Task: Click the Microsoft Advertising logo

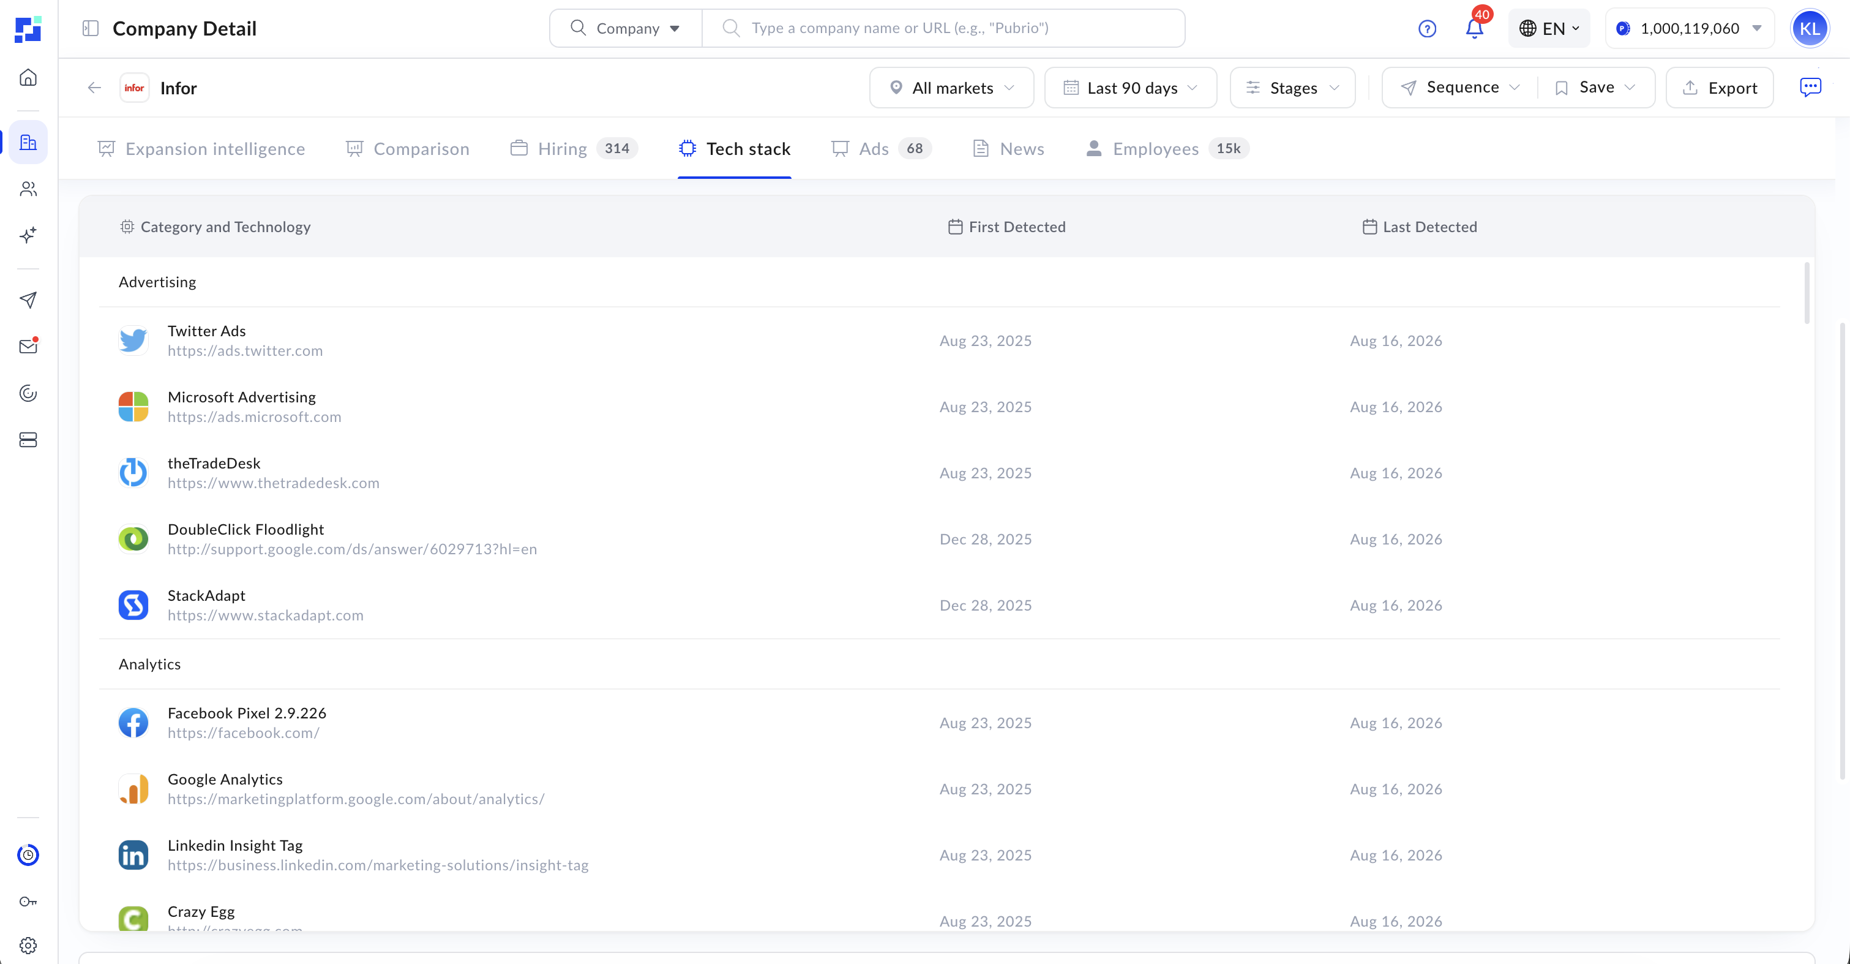Action: [133, 407]
